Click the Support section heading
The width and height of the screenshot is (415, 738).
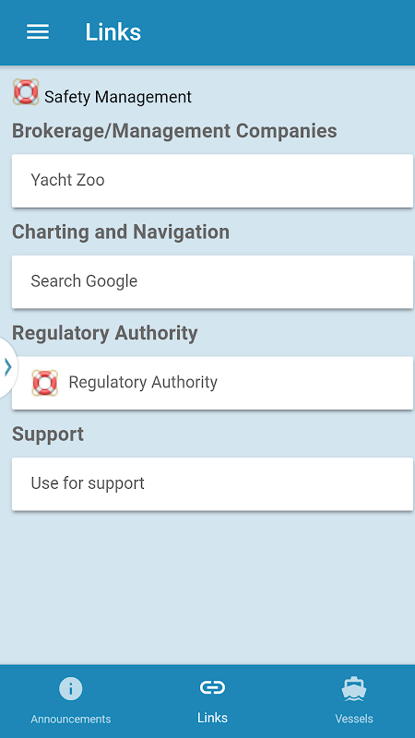(x=48, y=434)
